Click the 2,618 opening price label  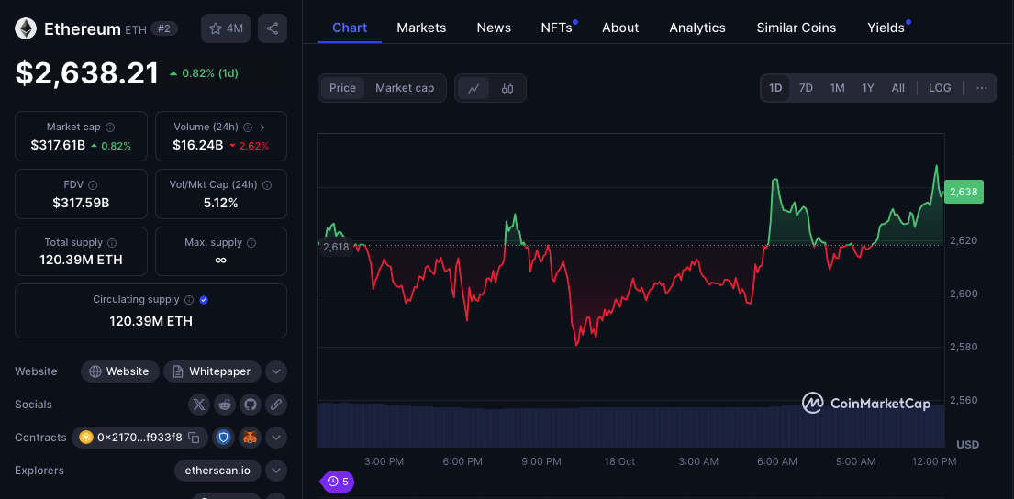coord(336,247)
